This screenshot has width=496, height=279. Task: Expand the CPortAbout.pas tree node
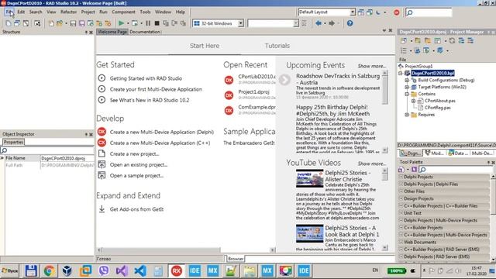(x=413, y=101)
